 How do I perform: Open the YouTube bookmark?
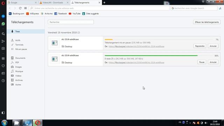point(75,14)
